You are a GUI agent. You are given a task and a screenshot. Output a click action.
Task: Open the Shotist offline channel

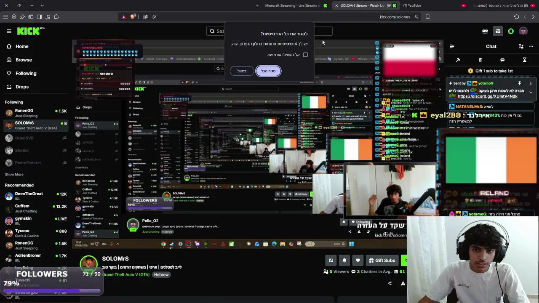(x=36, y=150)
